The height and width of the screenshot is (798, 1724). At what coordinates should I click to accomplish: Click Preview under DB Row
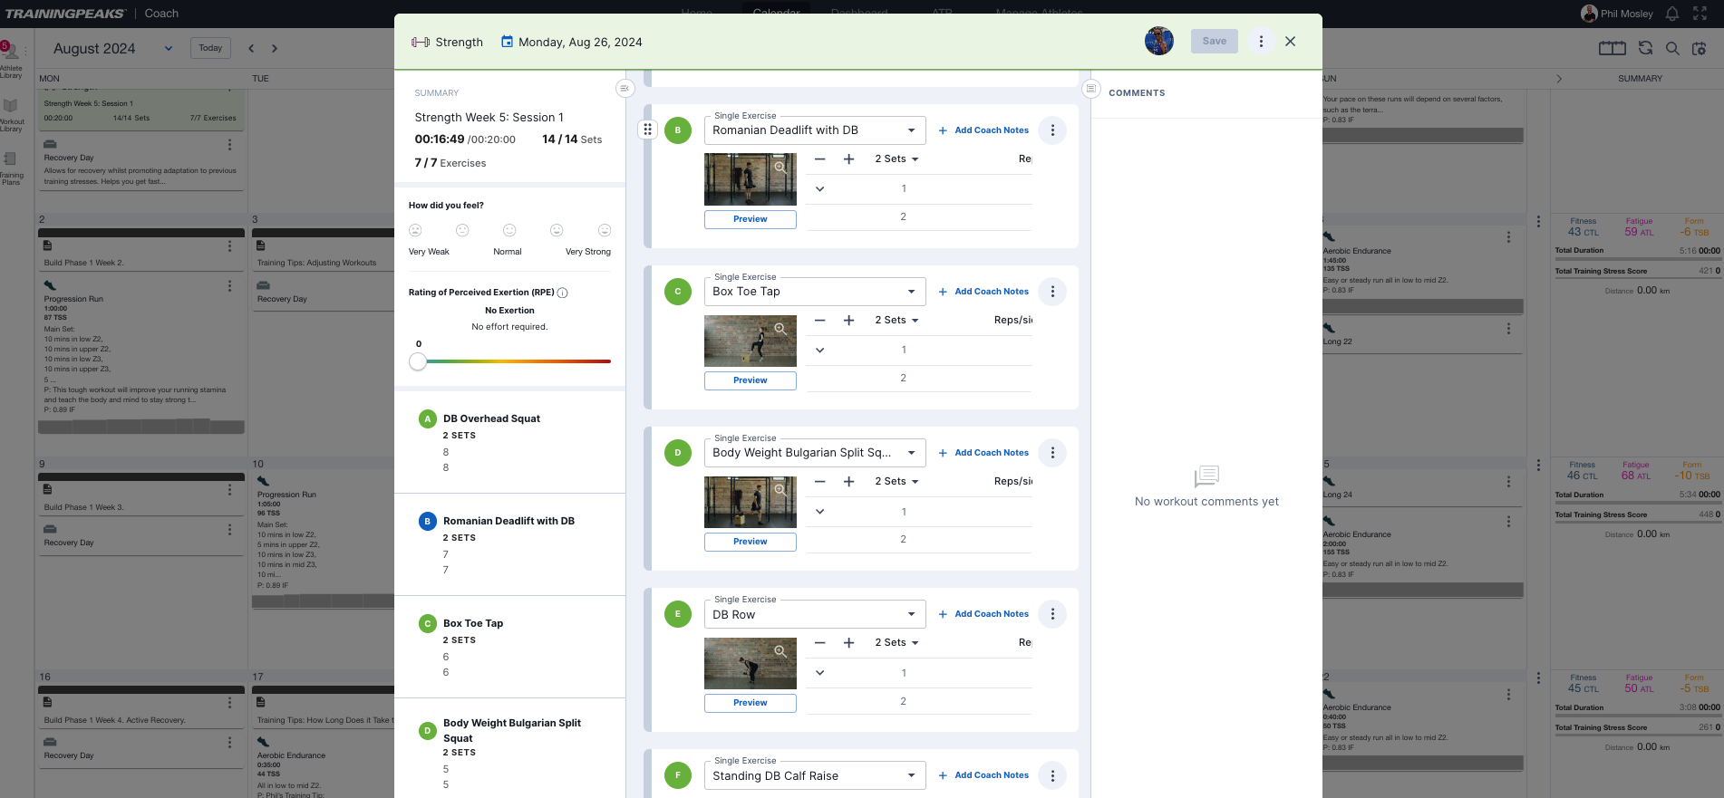tap(750, 703)
